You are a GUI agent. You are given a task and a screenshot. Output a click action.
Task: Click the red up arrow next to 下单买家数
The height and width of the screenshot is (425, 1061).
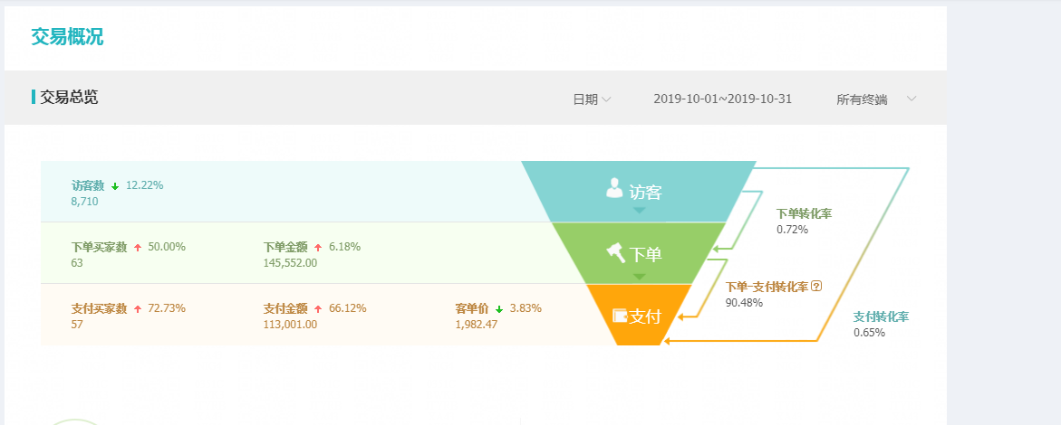(x=138, y=248)
